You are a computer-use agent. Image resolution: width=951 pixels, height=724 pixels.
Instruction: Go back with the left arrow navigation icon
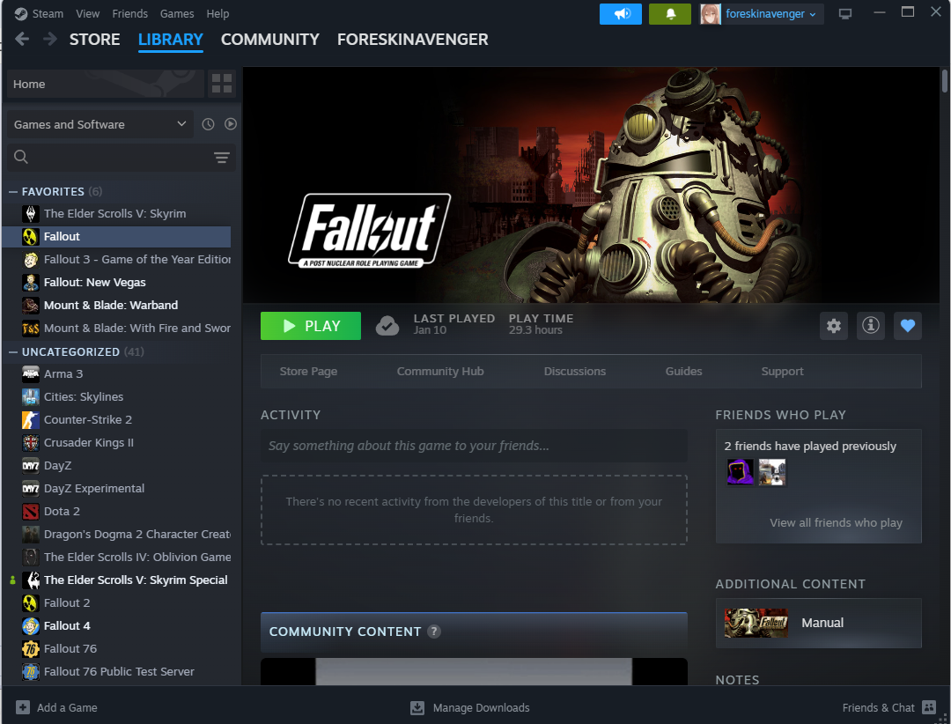(x=22, y=40)
